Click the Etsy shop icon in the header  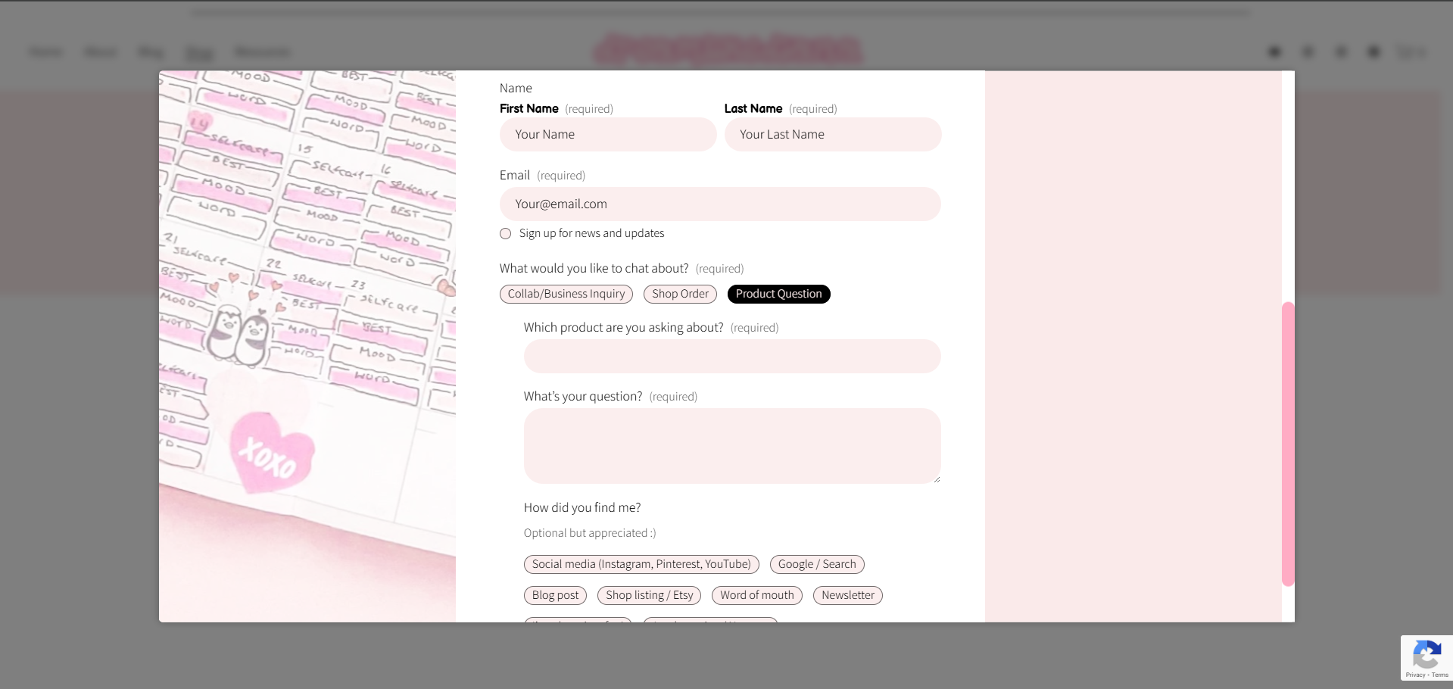pyautogui.click(x=1373, y=51)
